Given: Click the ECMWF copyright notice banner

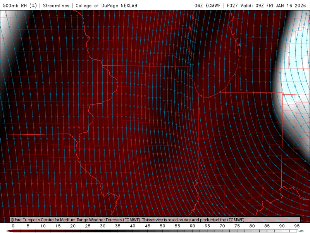Looking at the screenshot, I should (155, 219).
